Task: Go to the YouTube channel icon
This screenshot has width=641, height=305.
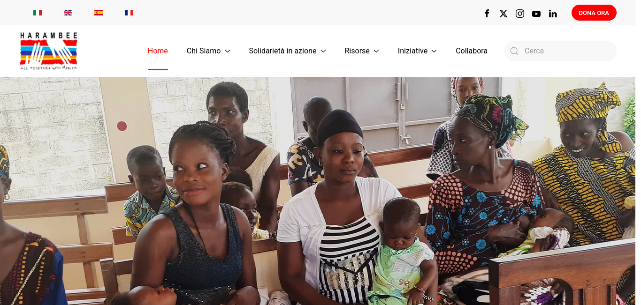Action: [536, 14]
